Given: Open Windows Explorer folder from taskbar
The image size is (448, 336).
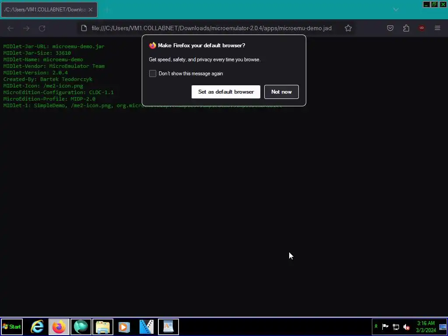Looking at the screenshot, I should click(103, 326).
